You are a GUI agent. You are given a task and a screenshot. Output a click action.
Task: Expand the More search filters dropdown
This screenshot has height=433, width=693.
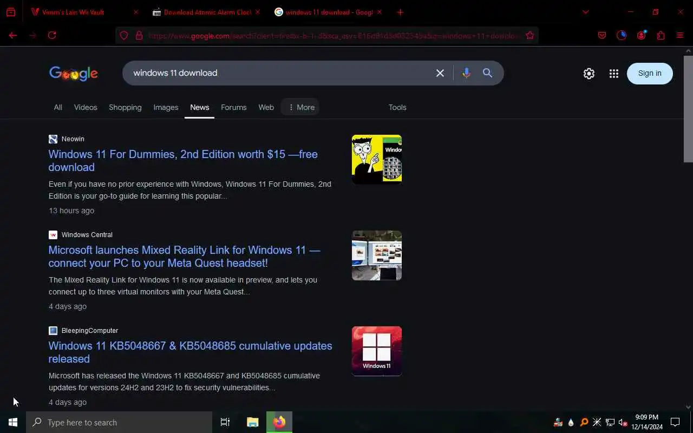(300, 107)
